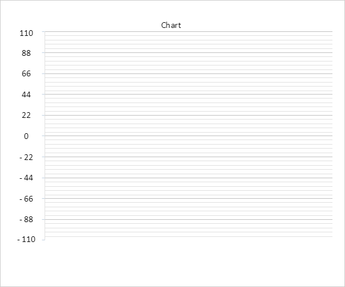Image resolution: width=345 pixels, height=287 pixels.
Task: Click the gridline at value 44
Action: coord(188,95)
